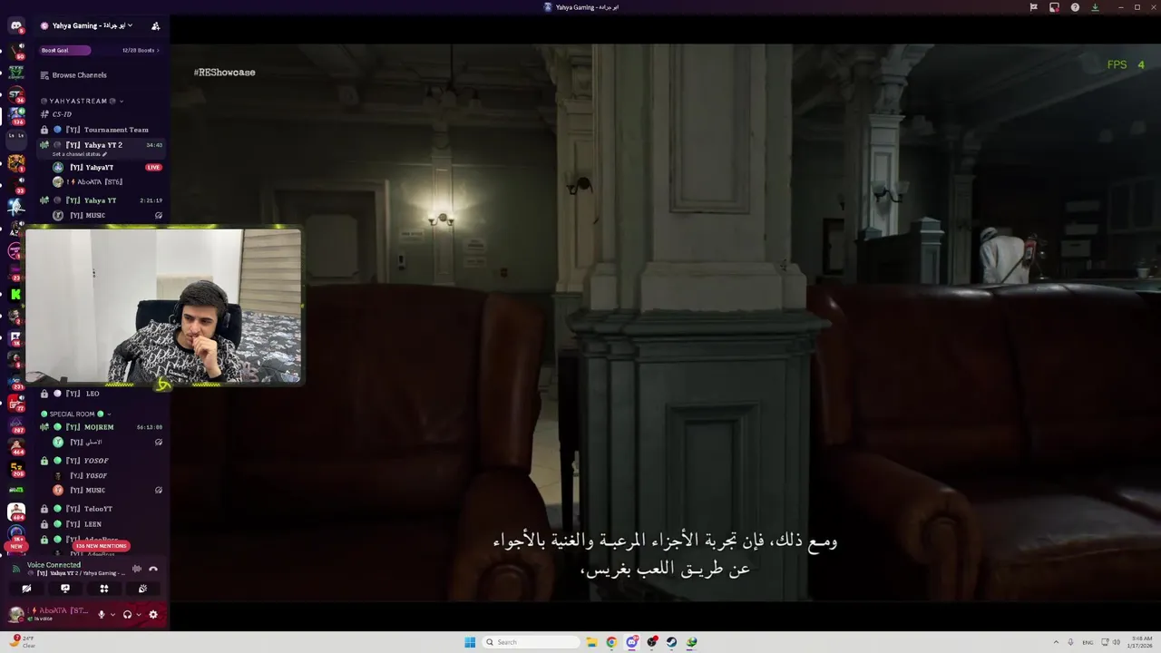The height and width of the screenshot is (653, 1161).
Task: Join the YOSOF locked voice channel
Action: click(101, 461)
